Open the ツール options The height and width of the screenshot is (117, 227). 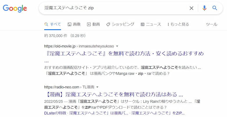click(x=212, y=24)
